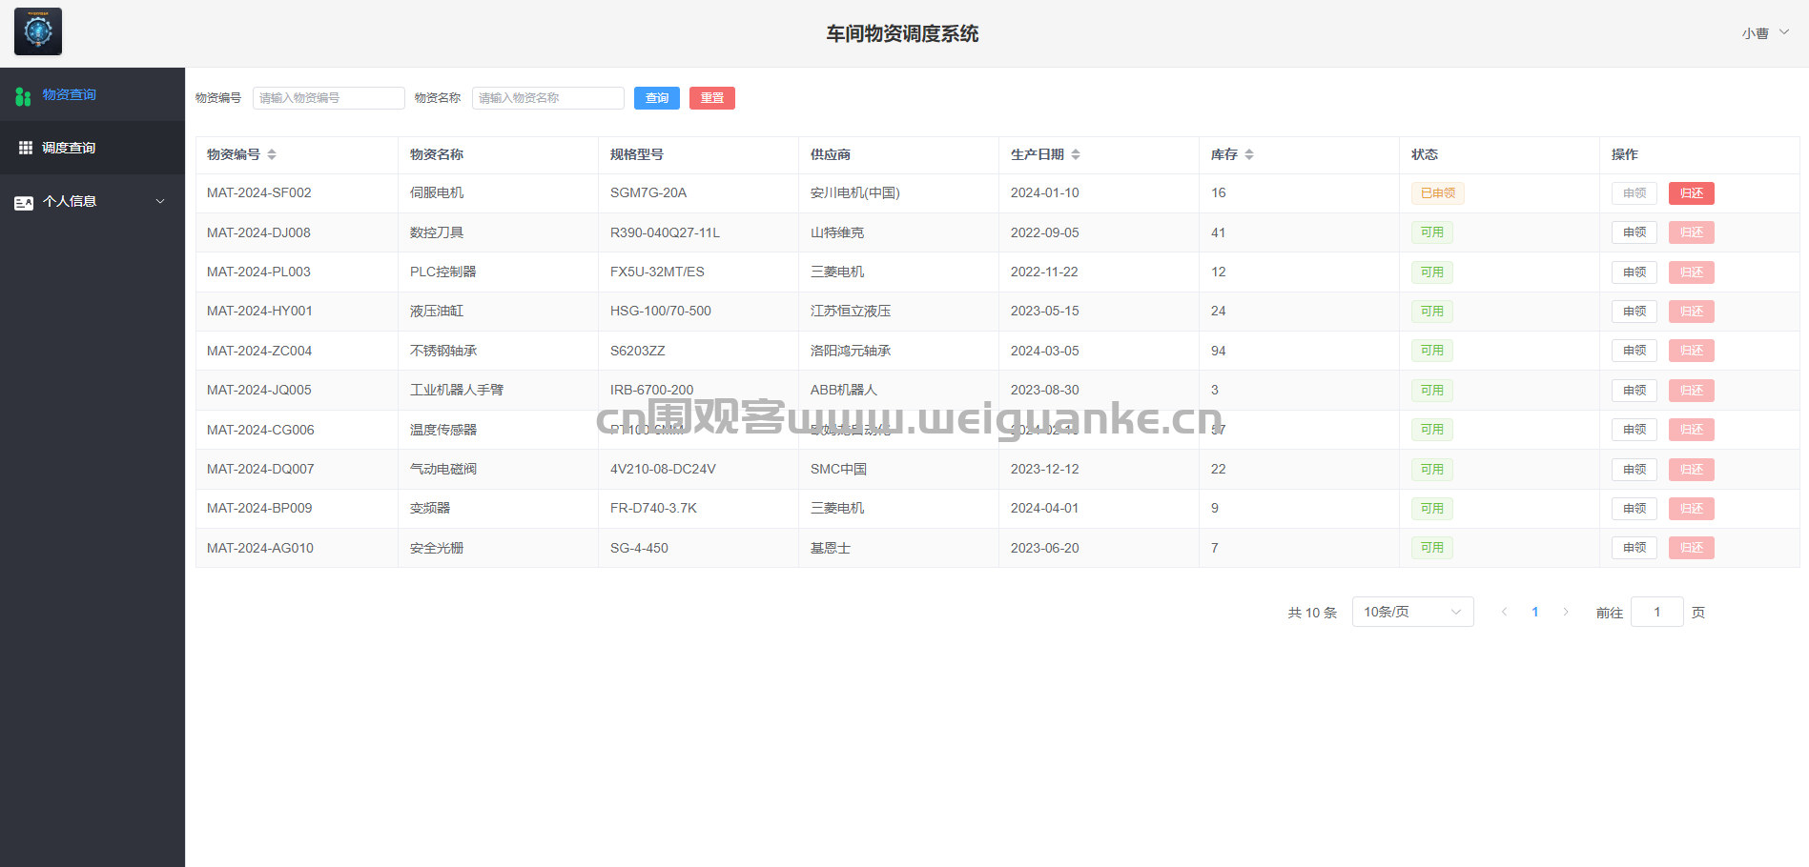Open the 小曹 user dropdown
The width and height of the screenshot is (1809, 867).
click(1765, 32)
